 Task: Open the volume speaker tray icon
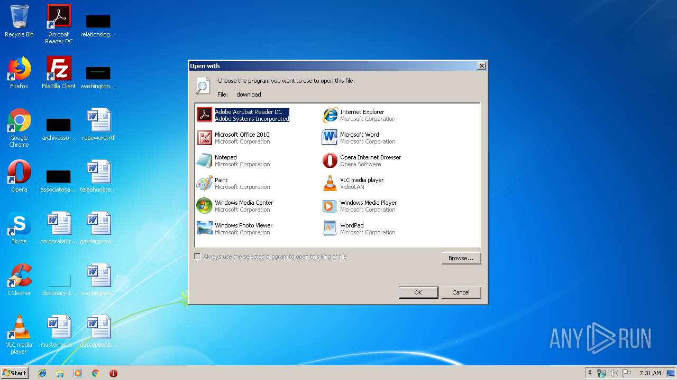coord(614,373)
